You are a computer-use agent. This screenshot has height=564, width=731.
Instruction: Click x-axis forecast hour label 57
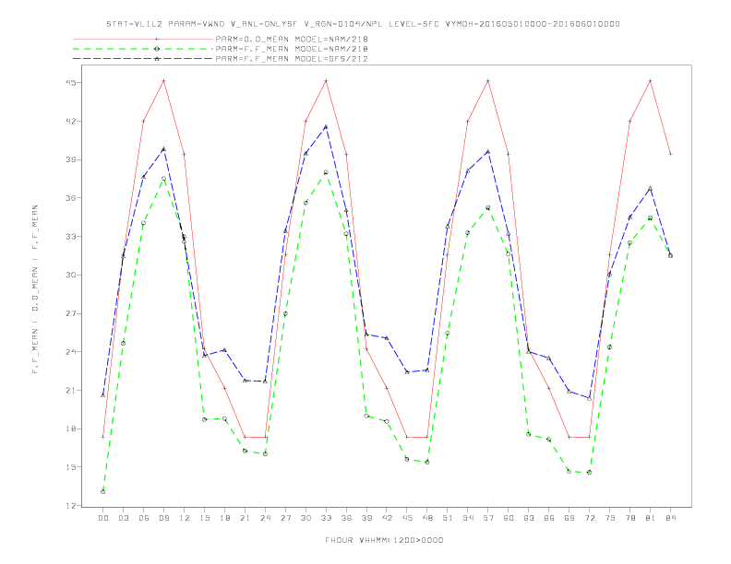(x=488, y=518)
